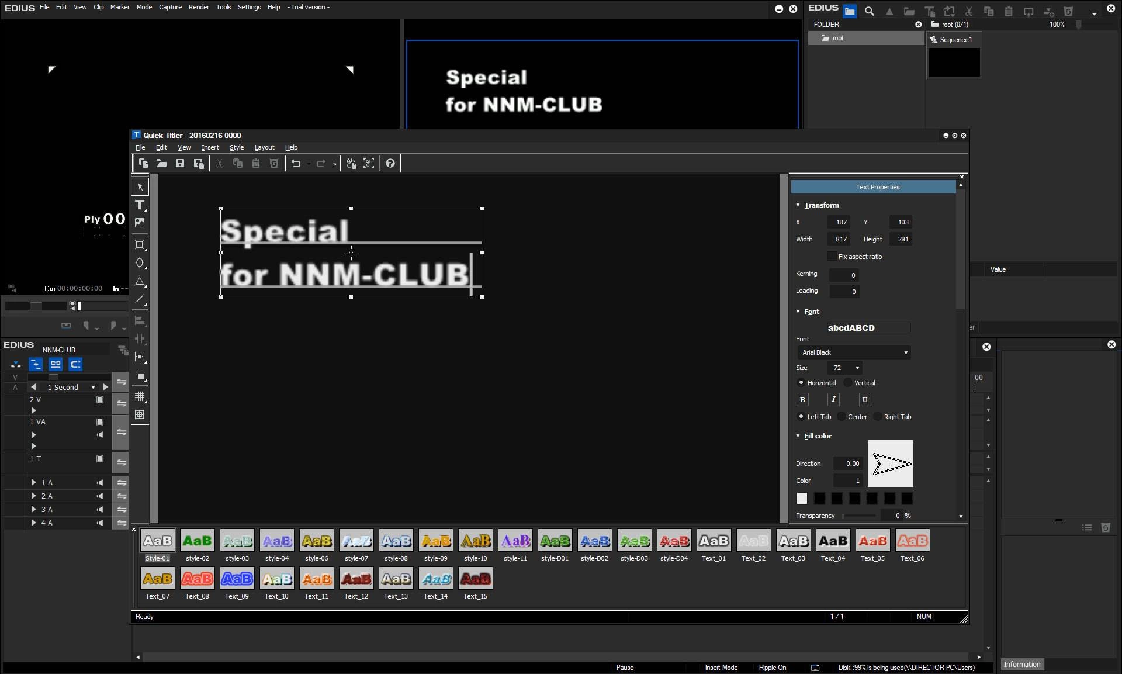
Task: Click the Save As icon in Quick Titler toolbar
Action: pyautogui.click(x=199, y=164)
